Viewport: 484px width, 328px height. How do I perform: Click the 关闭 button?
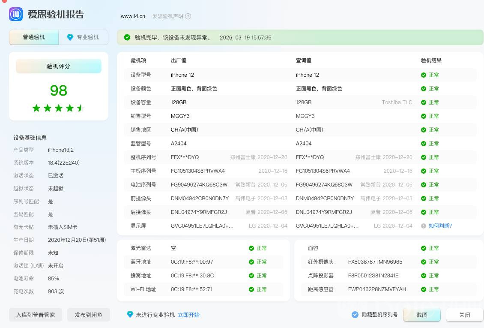[x=464, y=315]
